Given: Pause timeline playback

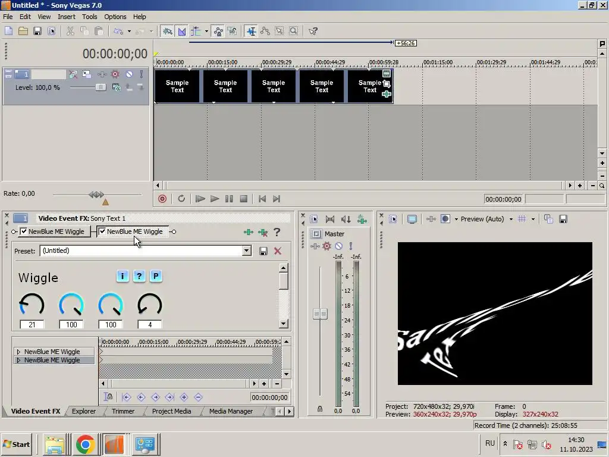Looking at the screenshot, I should (229, 199).
